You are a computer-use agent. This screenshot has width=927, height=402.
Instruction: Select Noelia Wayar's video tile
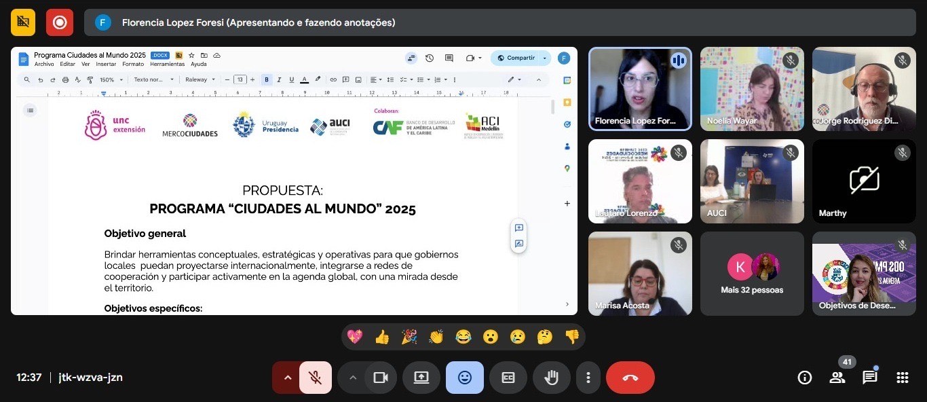point(752,88)
